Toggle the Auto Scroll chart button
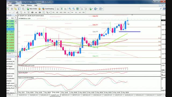The width and height of the screenshot is (172, 97). tap(82, 9)
